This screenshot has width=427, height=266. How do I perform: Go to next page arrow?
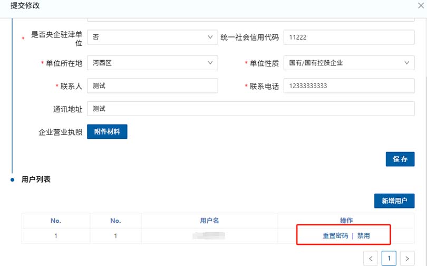pos(406,258)
